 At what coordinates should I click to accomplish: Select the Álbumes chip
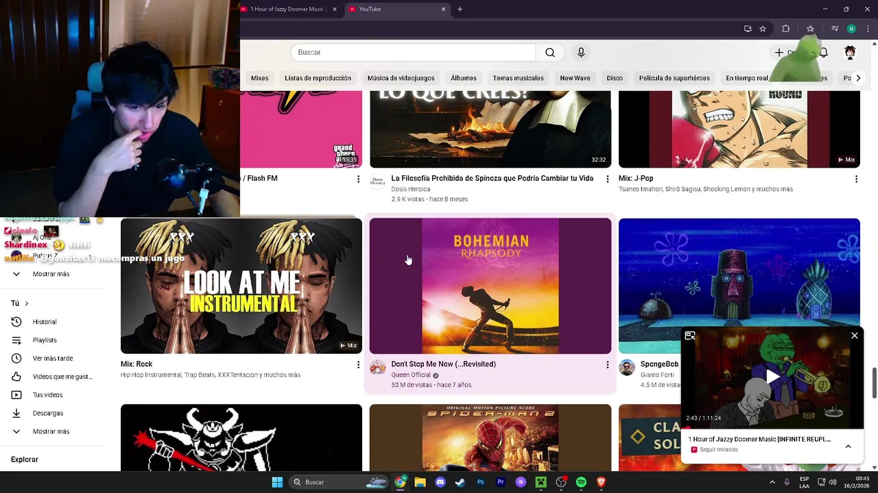pyautogui.click(x=464, y=78)
